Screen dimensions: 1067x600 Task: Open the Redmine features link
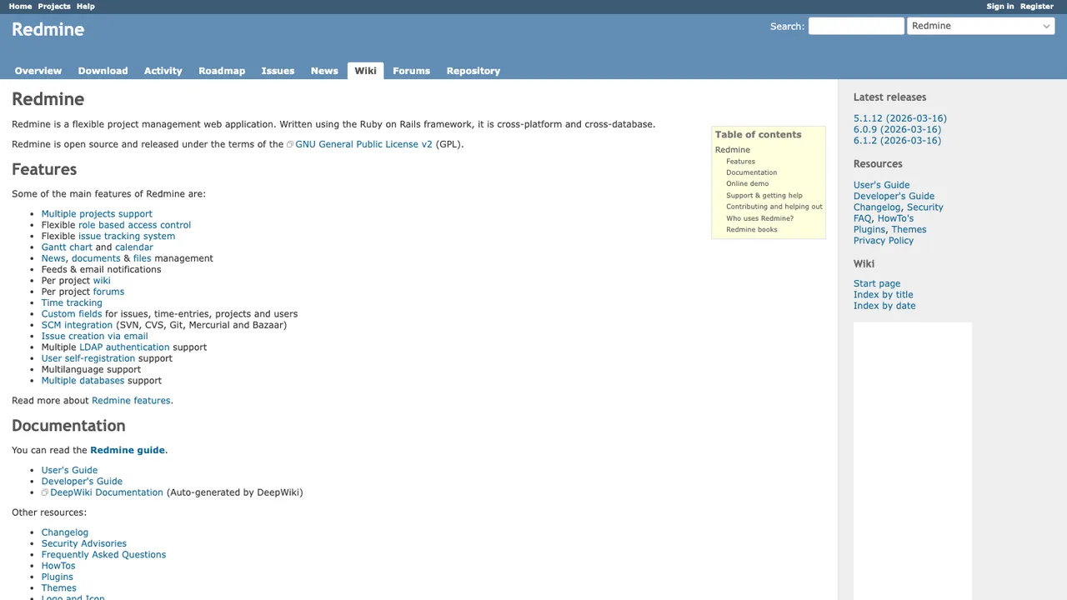[x=131, y=401]
